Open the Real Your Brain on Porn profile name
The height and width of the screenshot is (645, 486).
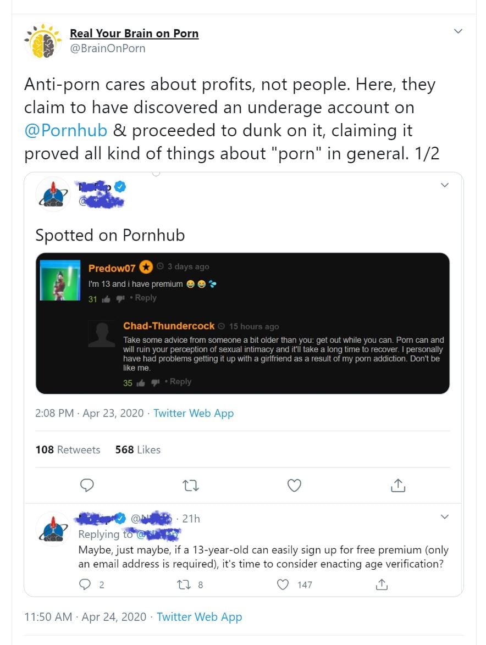coord(134,33)
